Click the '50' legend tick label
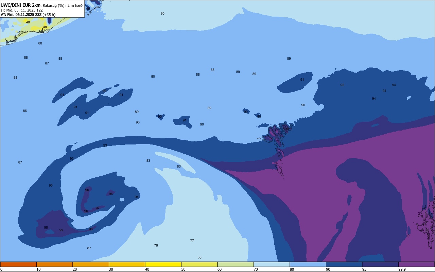The height and width of the screenshot is (272, 435). coord(184,269)
